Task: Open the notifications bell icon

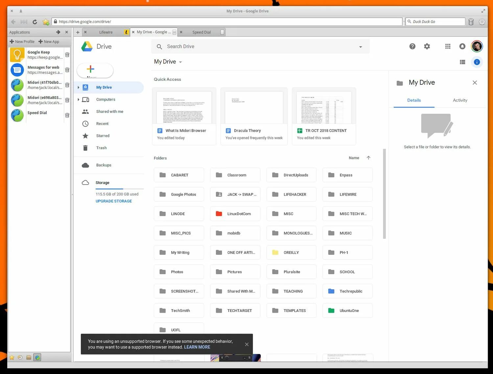Action: pyautogui.click(x=462, y=46)
